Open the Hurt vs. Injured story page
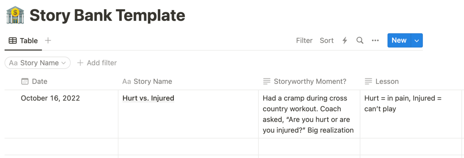 coord(148,98)
